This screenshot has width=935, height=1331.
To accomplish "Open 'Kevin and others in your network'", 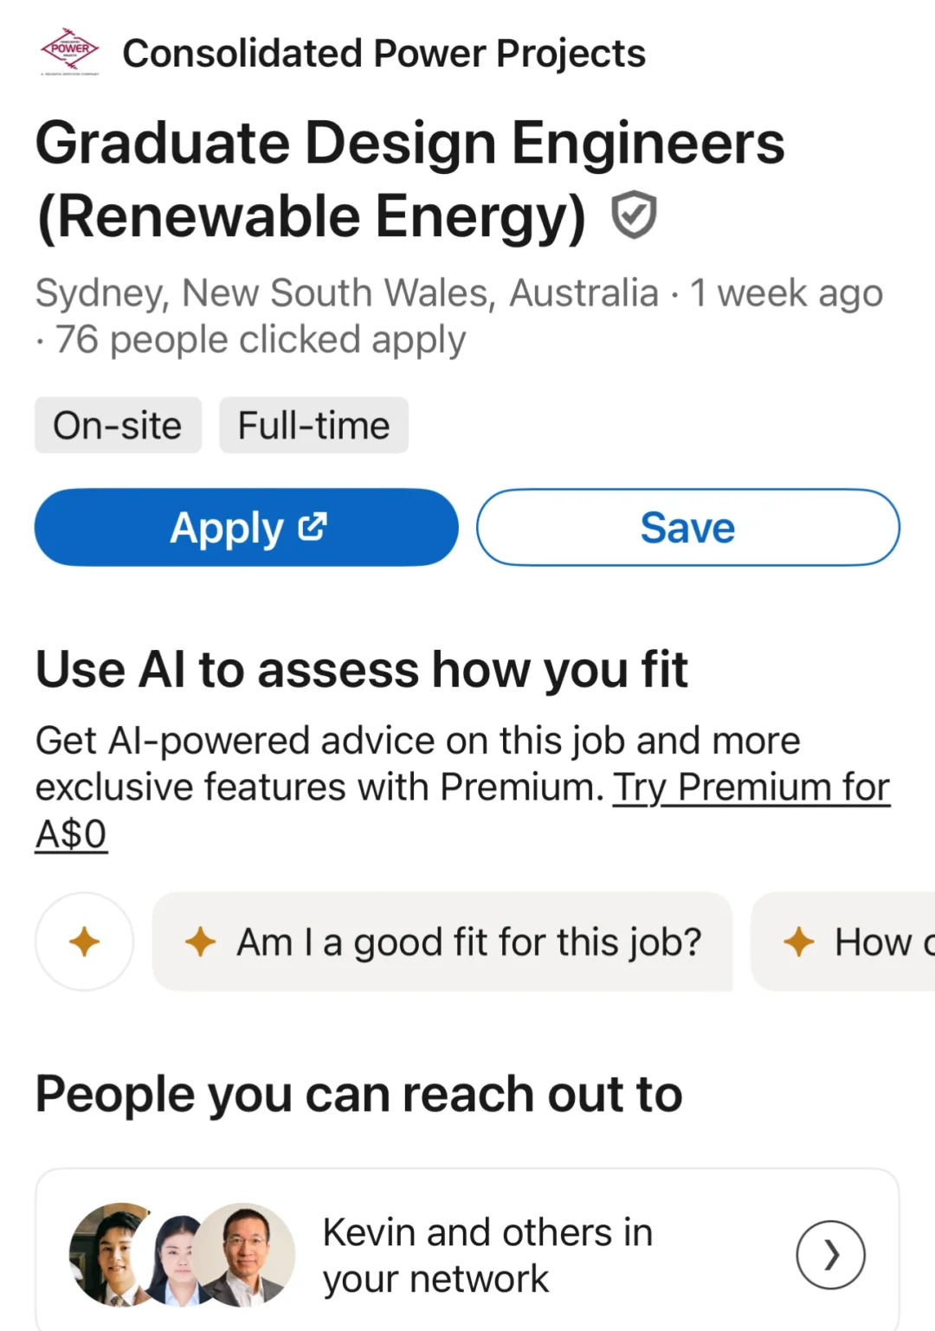I will tap(487, 1255).
